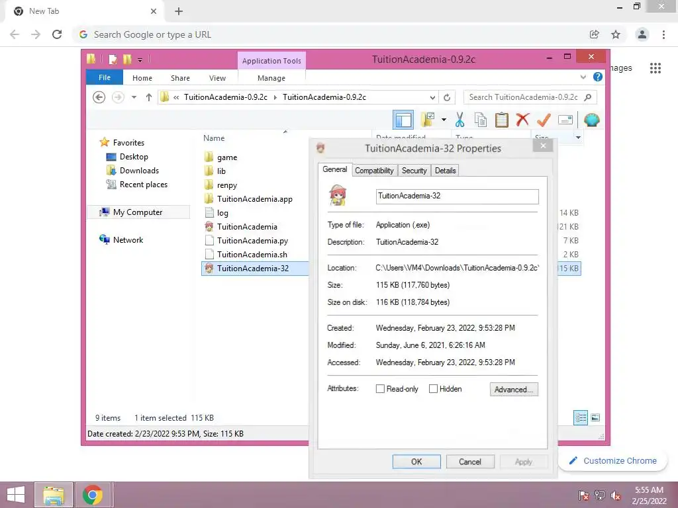
Task: Bookmark this tab with the star icon
Action: 616,34
